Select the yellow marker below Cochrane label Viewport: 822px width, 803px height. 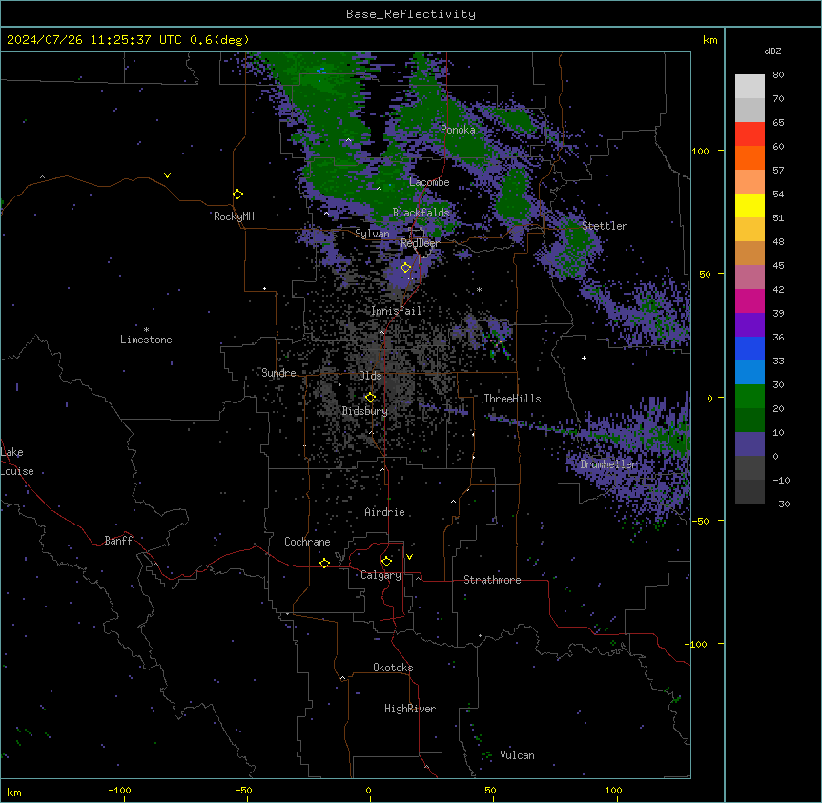click(324, 563)
